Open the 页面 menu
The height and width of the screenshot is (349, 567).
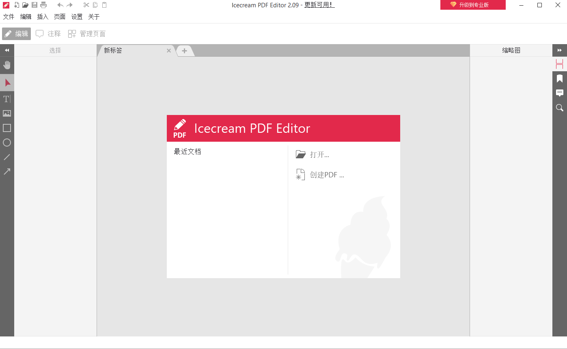[x=60, y=17]
